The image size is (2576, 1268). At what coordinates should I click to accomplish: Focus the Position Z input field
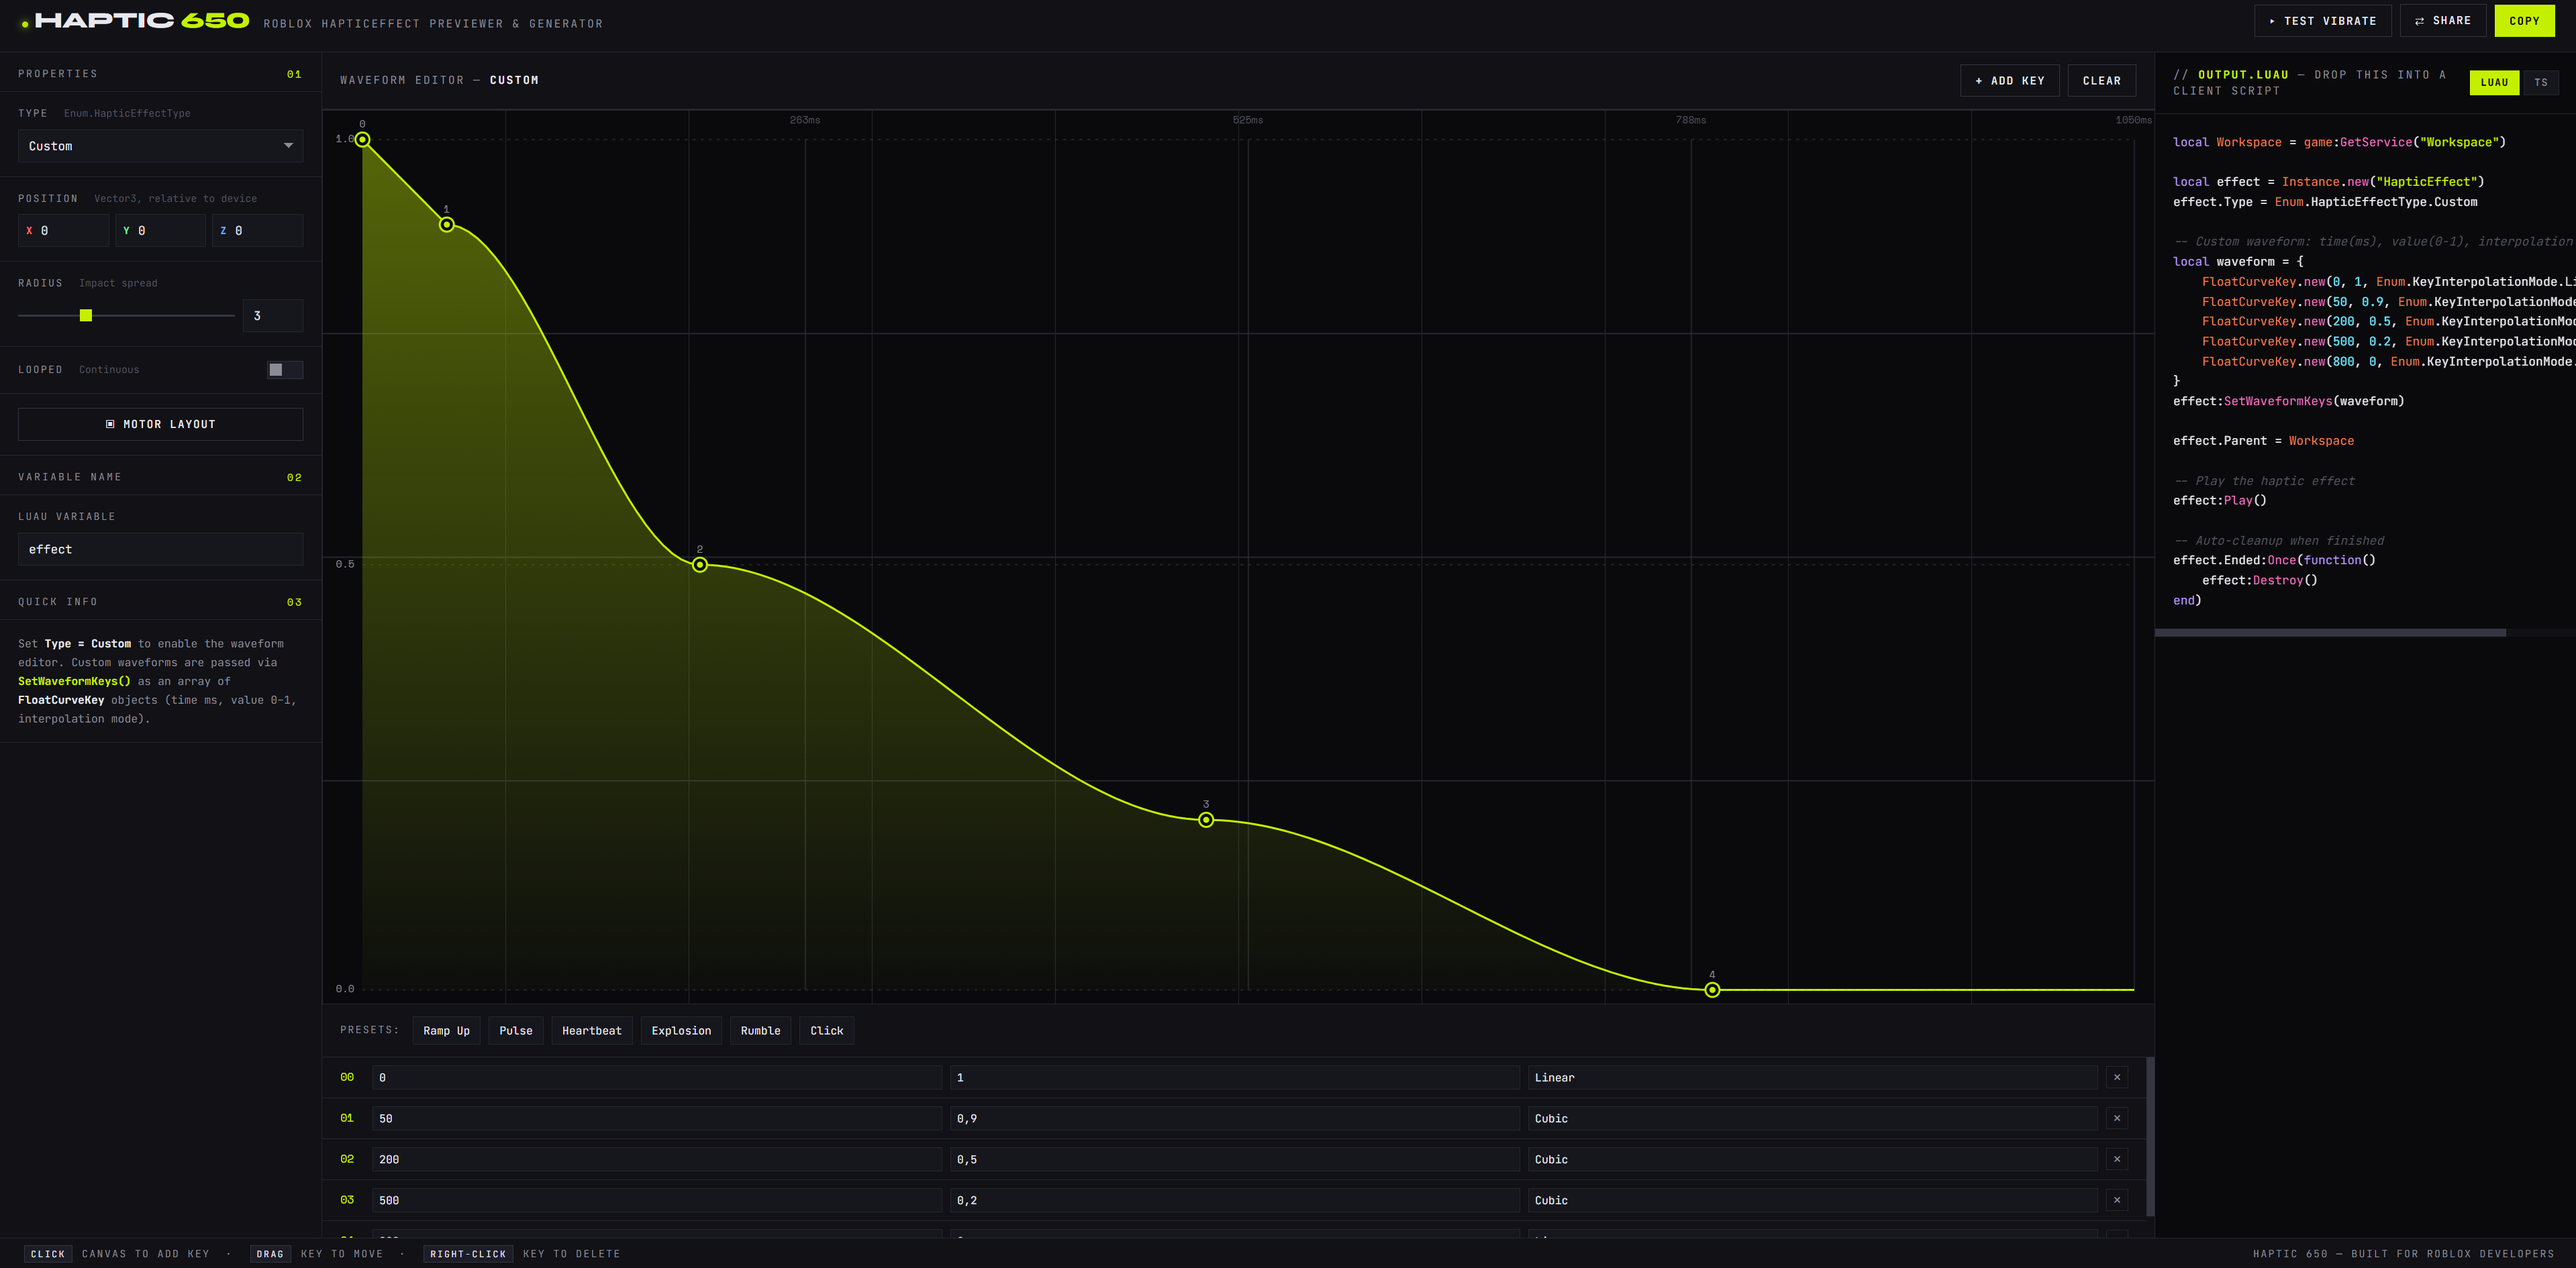[257, 231]
